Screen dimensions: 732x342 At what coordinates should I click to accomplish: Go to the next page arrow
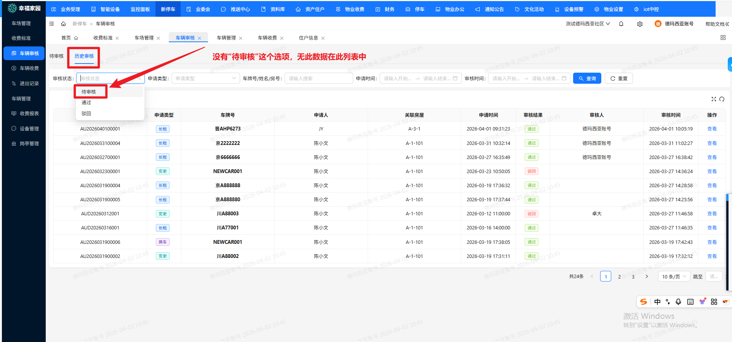coord(647,277)
